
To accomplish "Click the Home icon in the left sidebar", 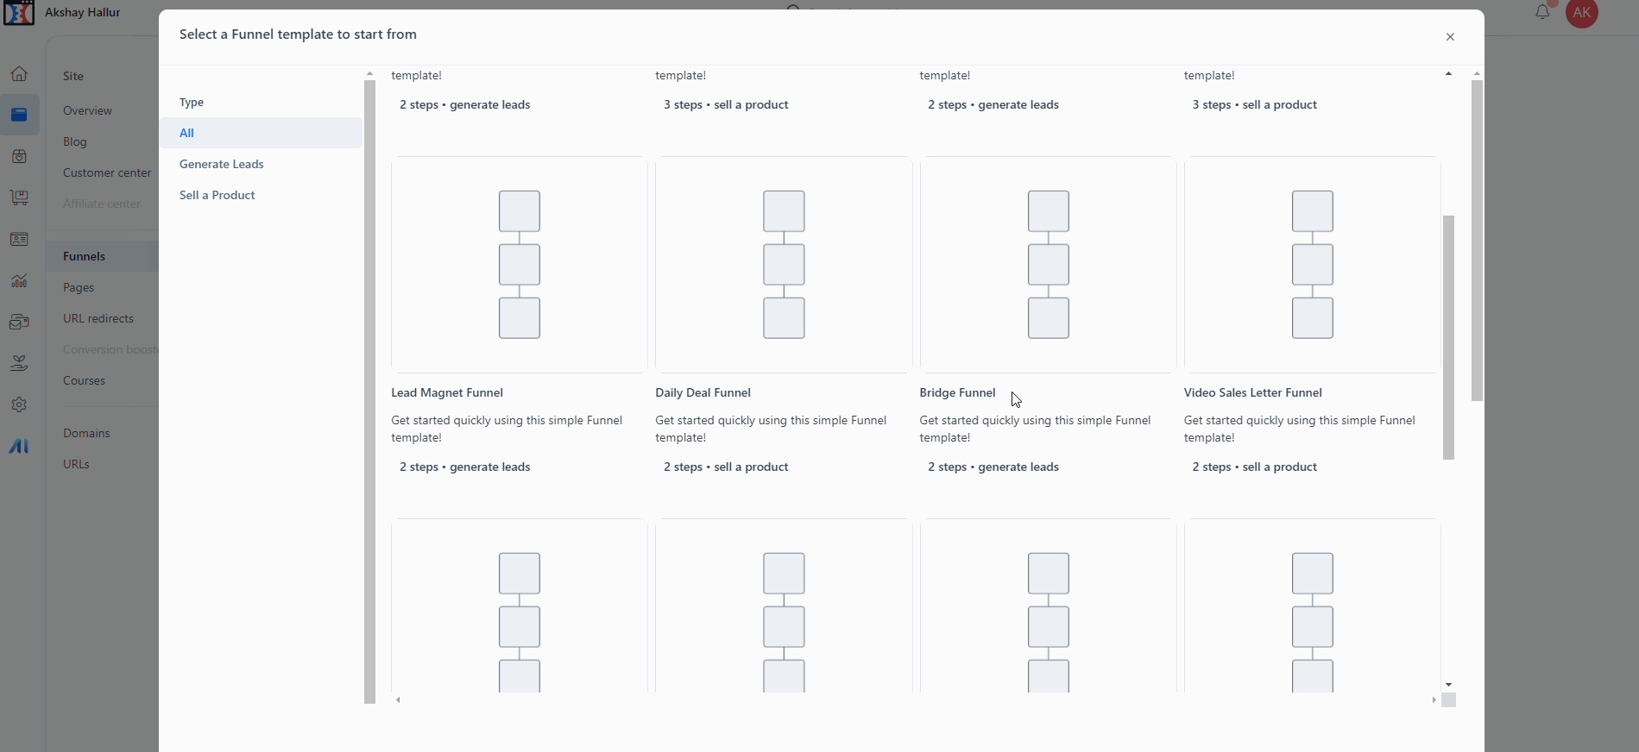I will tap(19, 74).
